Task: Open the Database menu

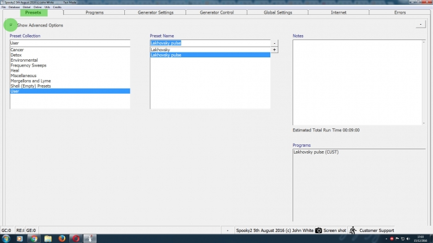Action: pos(14,7)
